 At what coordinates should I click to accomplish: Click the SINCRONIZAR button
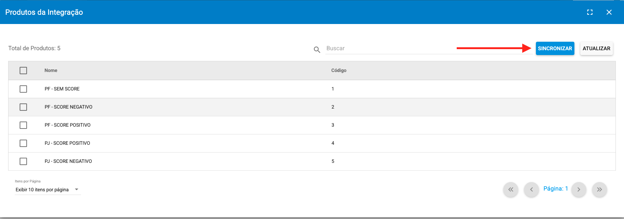[x=555, y=48]
